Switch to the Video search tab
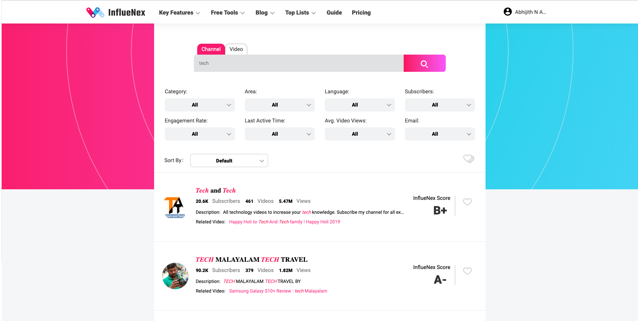 click(236, 49)
